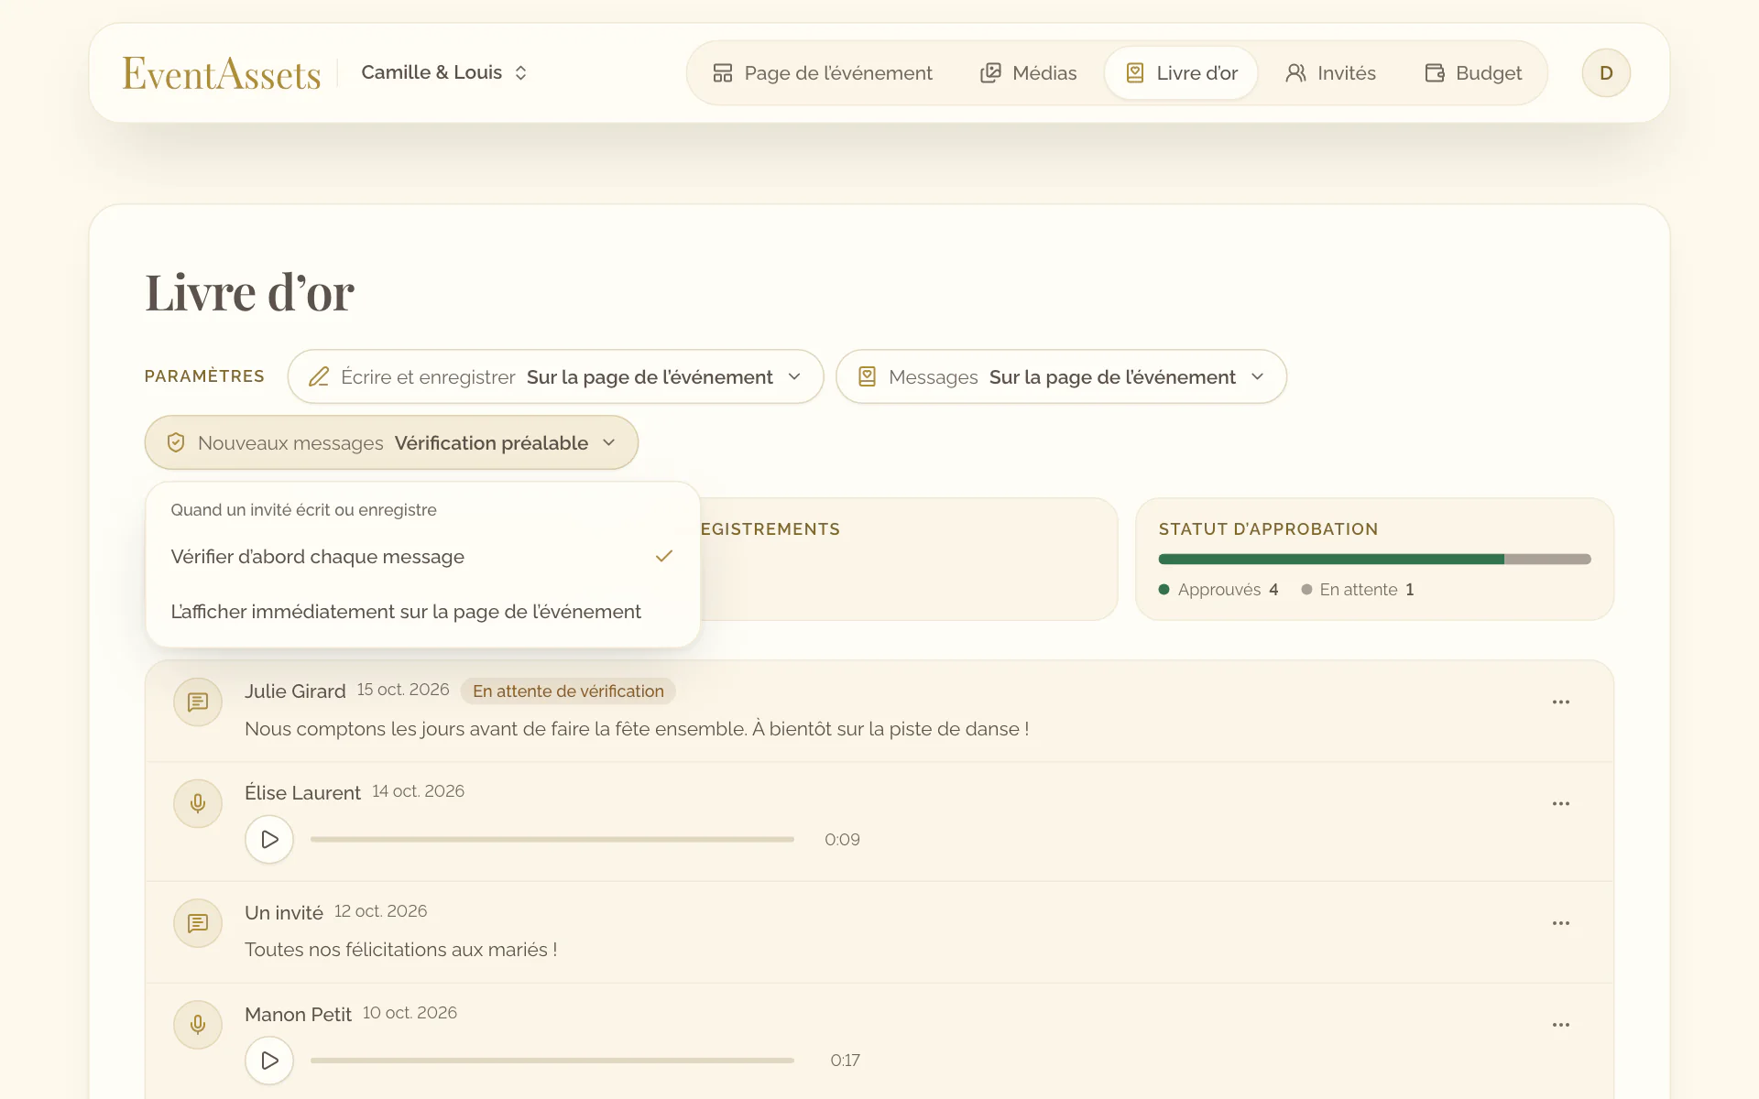Click the guestbook icon in Messages setting
The image size is (1759, 1099).
(867, 376)
